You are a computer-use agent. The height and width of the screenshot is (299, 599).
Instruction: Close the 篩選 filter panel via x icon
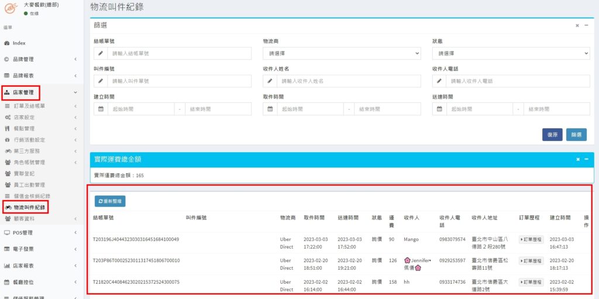coord(577,26)
